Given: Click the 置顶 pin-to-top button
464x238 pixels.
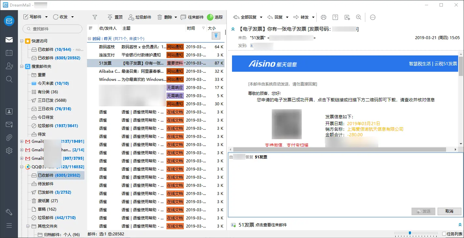Looking at the screenshot, I should click(115, 17).
